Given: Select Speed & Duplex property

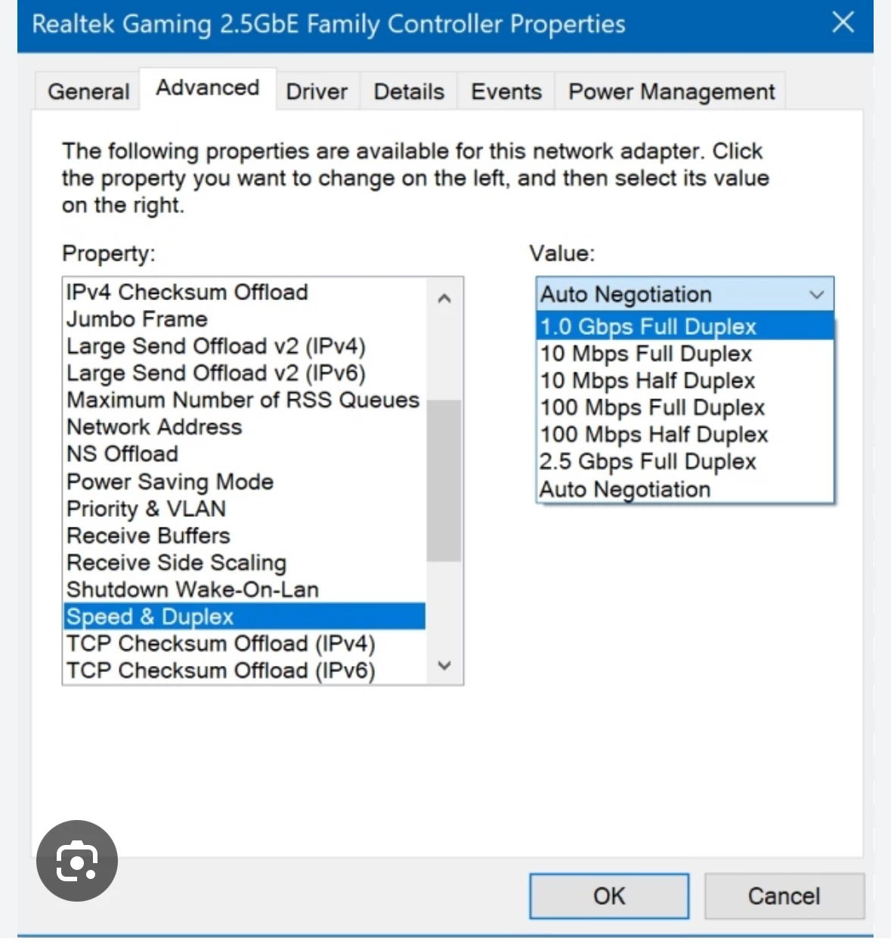Looking at the screenshot, I should [x=245, y=617].
